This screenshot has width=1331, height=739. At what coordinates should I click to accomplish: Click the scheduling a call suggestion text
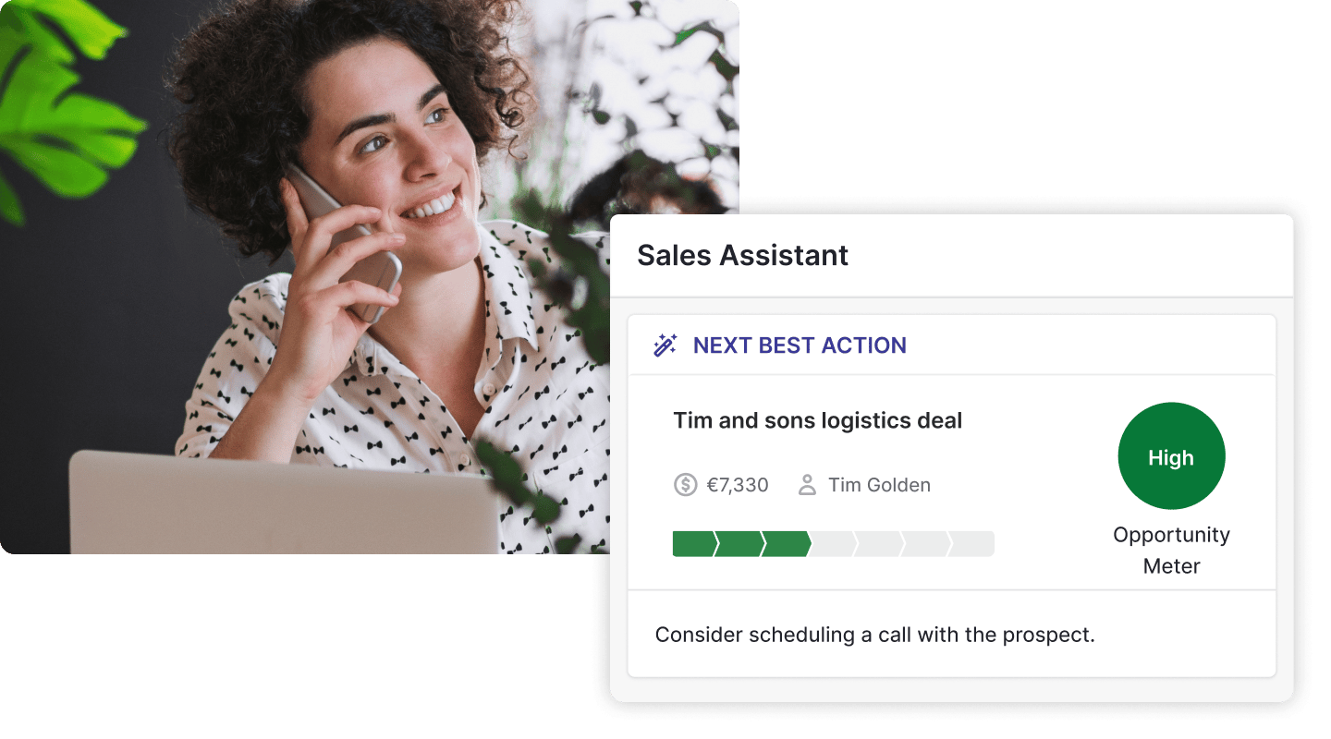(x=874, y=636)
